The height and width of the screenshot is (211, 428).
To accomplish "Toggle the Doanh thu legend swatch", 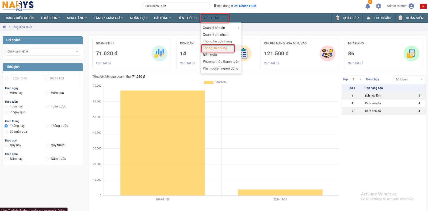I will click(x=209, y=82).
